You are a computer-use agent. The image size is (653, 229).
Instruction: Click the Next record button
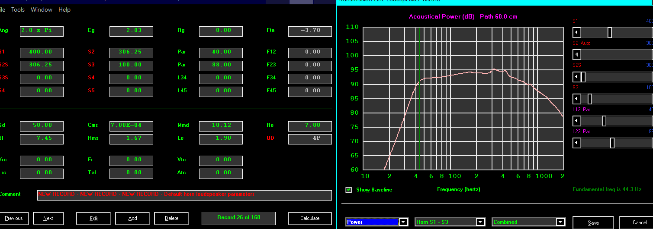[x=48, y=218]
